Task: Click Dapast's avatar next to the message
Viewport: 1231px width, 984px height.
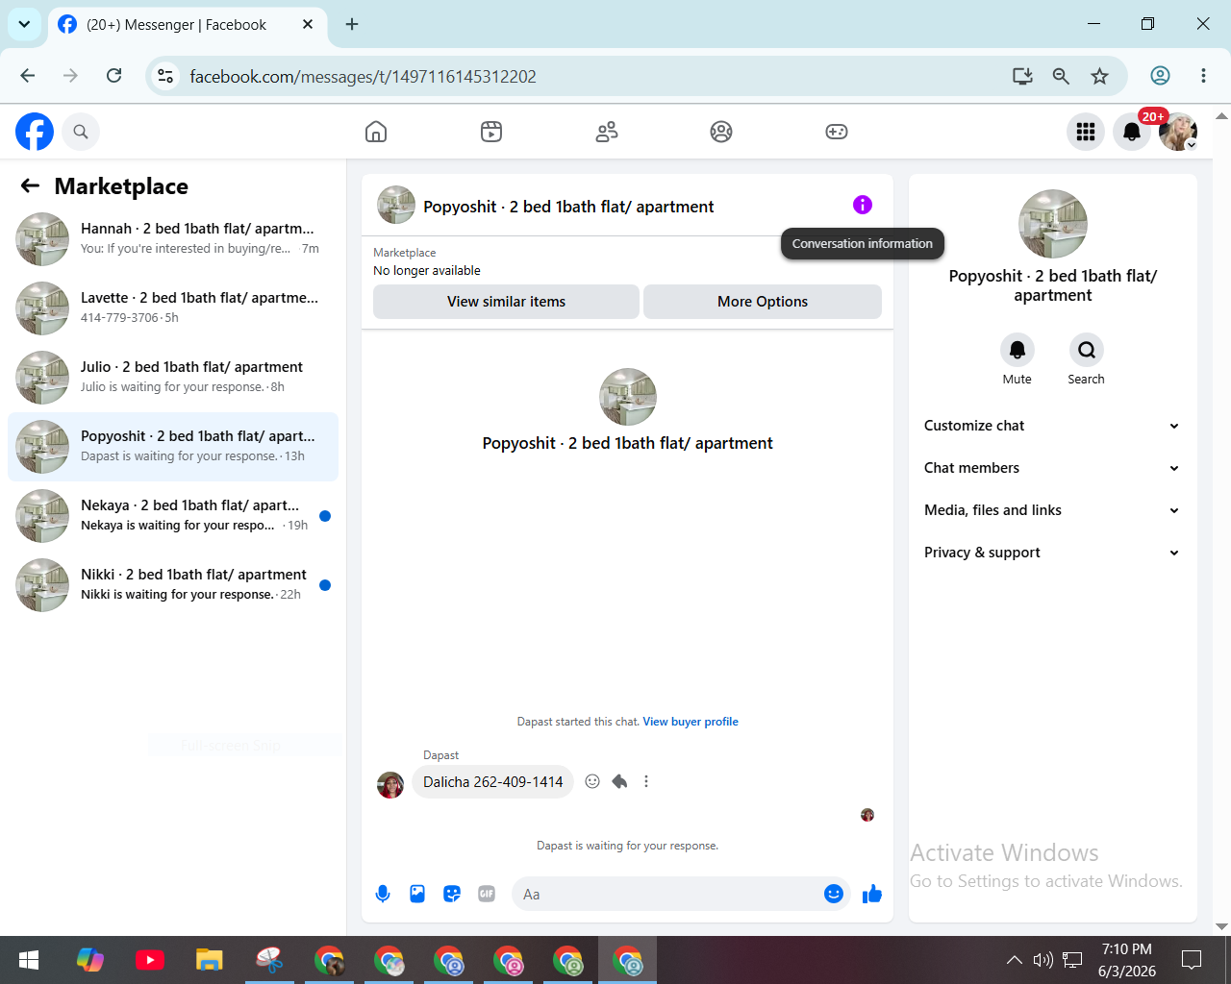Action: click(x=390, y=785)
